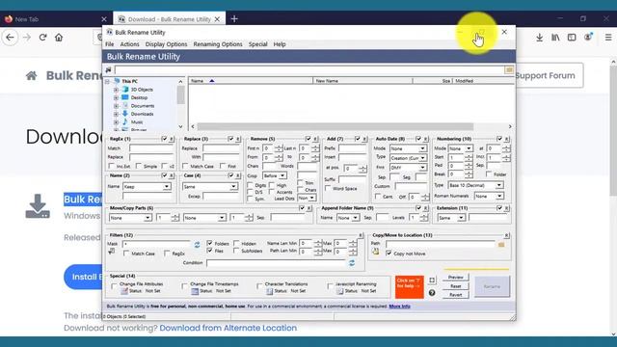This screenshot has height=347, width=617.
Task: Click the RegEx (1) reset R button
Action: pos(172,139)
